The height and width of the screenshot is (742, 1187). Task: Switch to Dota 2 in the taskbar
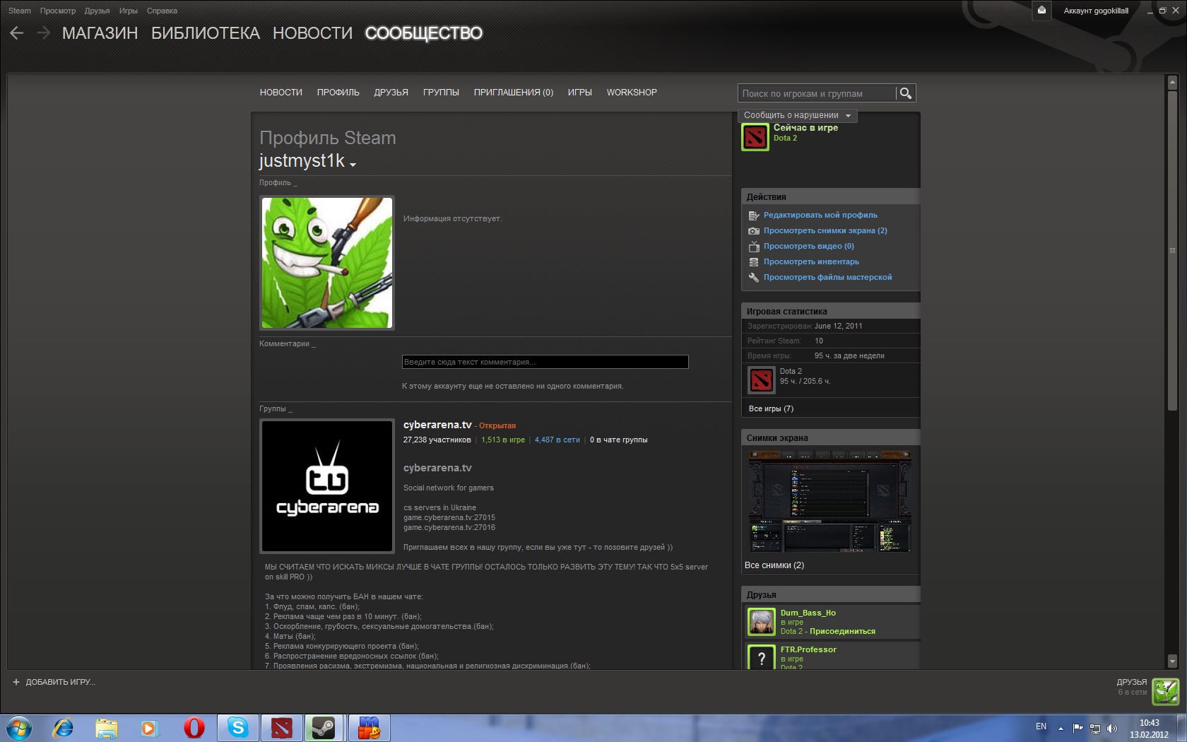point(281,728)
